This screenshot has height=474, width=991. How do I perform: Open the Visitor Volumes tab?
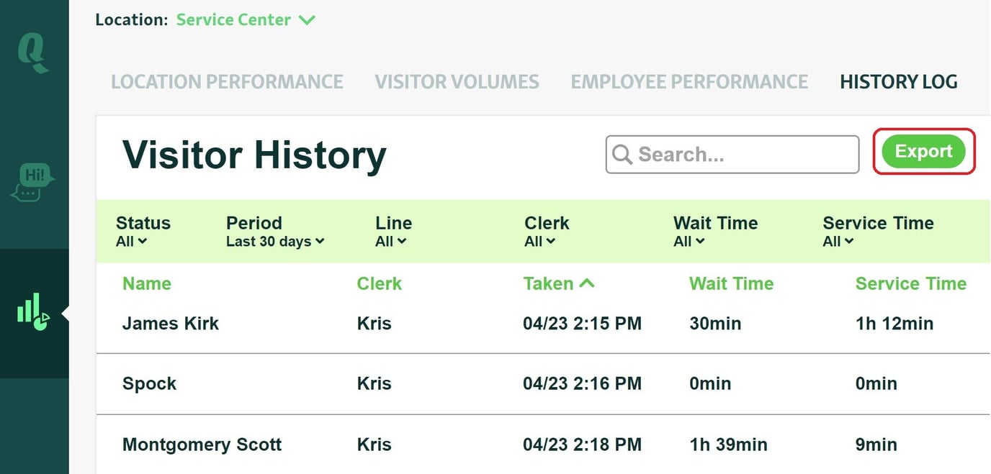[x=457, y=81]
